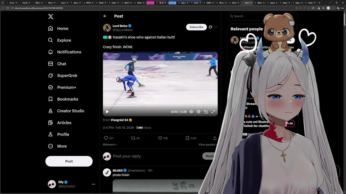This screenshot has height=194, width=346.
Task: Mute the video with the speaker icon
Action: [191, 112]
